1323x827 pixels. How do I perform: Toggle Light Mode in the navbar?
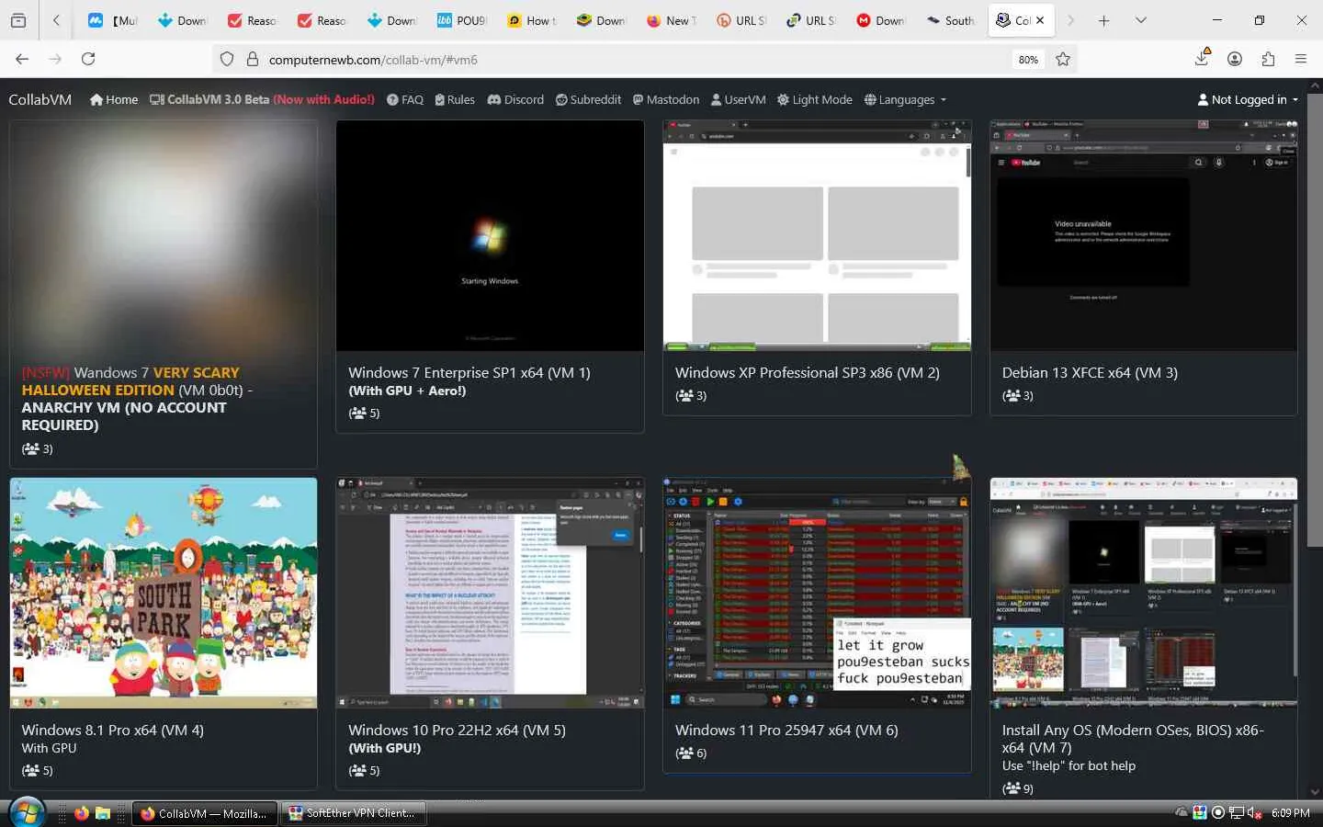tap(815, 99)
